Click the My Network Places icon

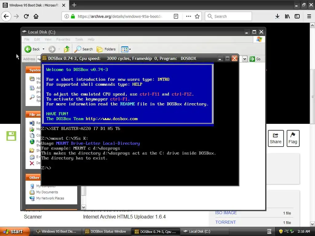tap(32, 198)
